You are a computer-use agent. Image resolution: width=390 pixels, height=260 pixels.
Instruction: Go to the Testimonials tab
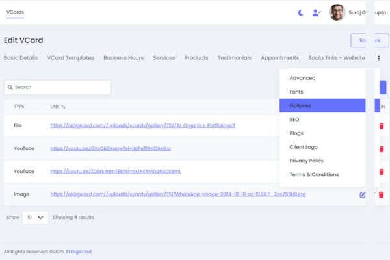234,58
